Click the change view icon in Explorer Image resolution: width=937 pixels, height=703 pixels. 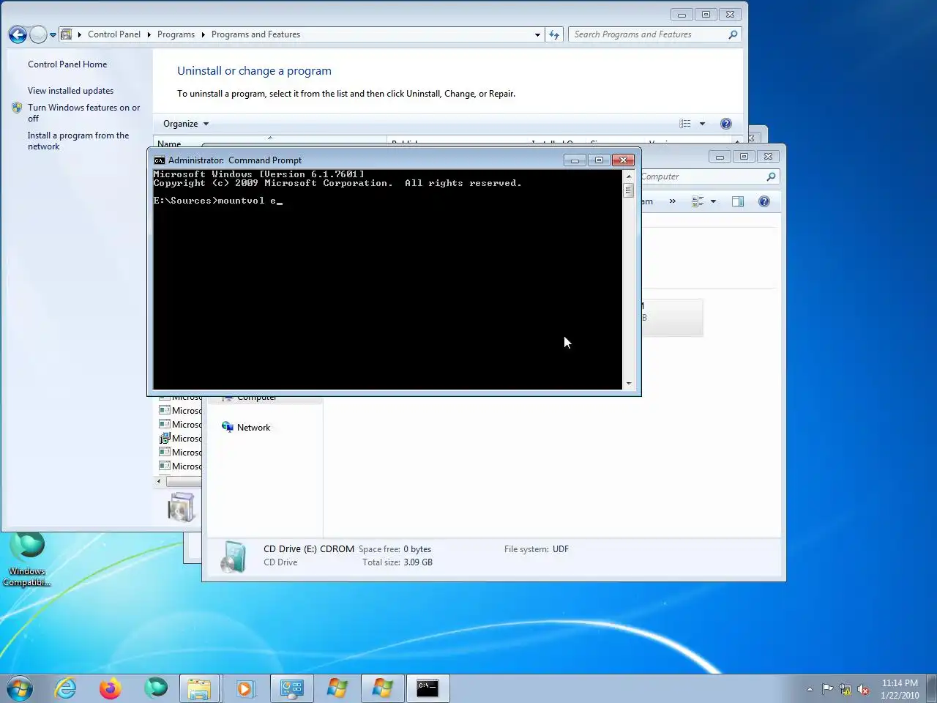click(698, 201)
